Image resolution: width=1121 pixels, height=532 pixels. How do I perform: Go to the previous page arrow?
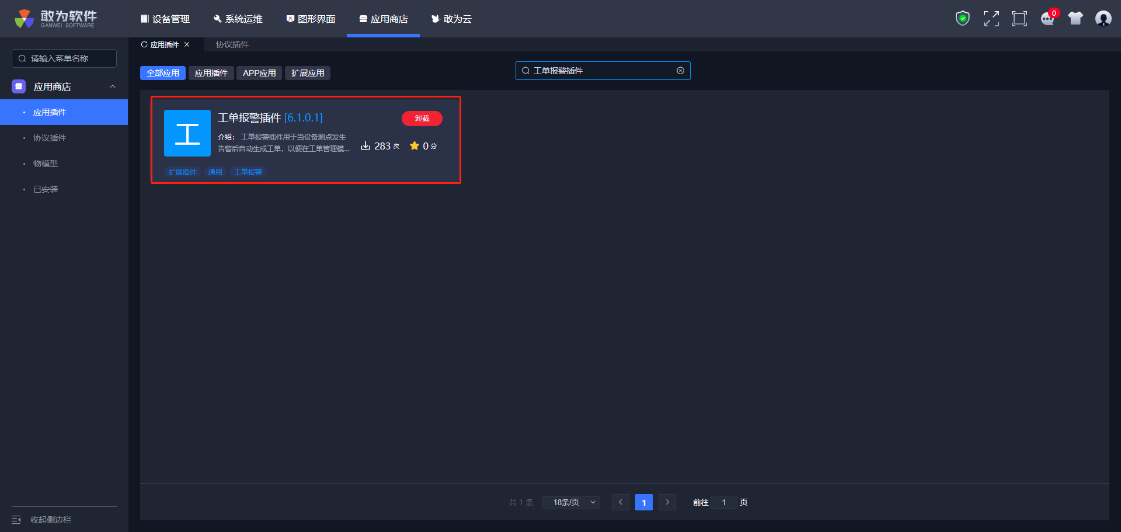pyautogui.click(x=621, y=502)
